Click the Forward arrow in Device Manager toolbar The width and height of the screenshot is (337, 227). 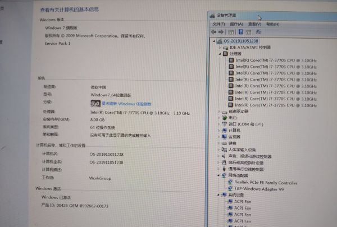coord(221,32)
